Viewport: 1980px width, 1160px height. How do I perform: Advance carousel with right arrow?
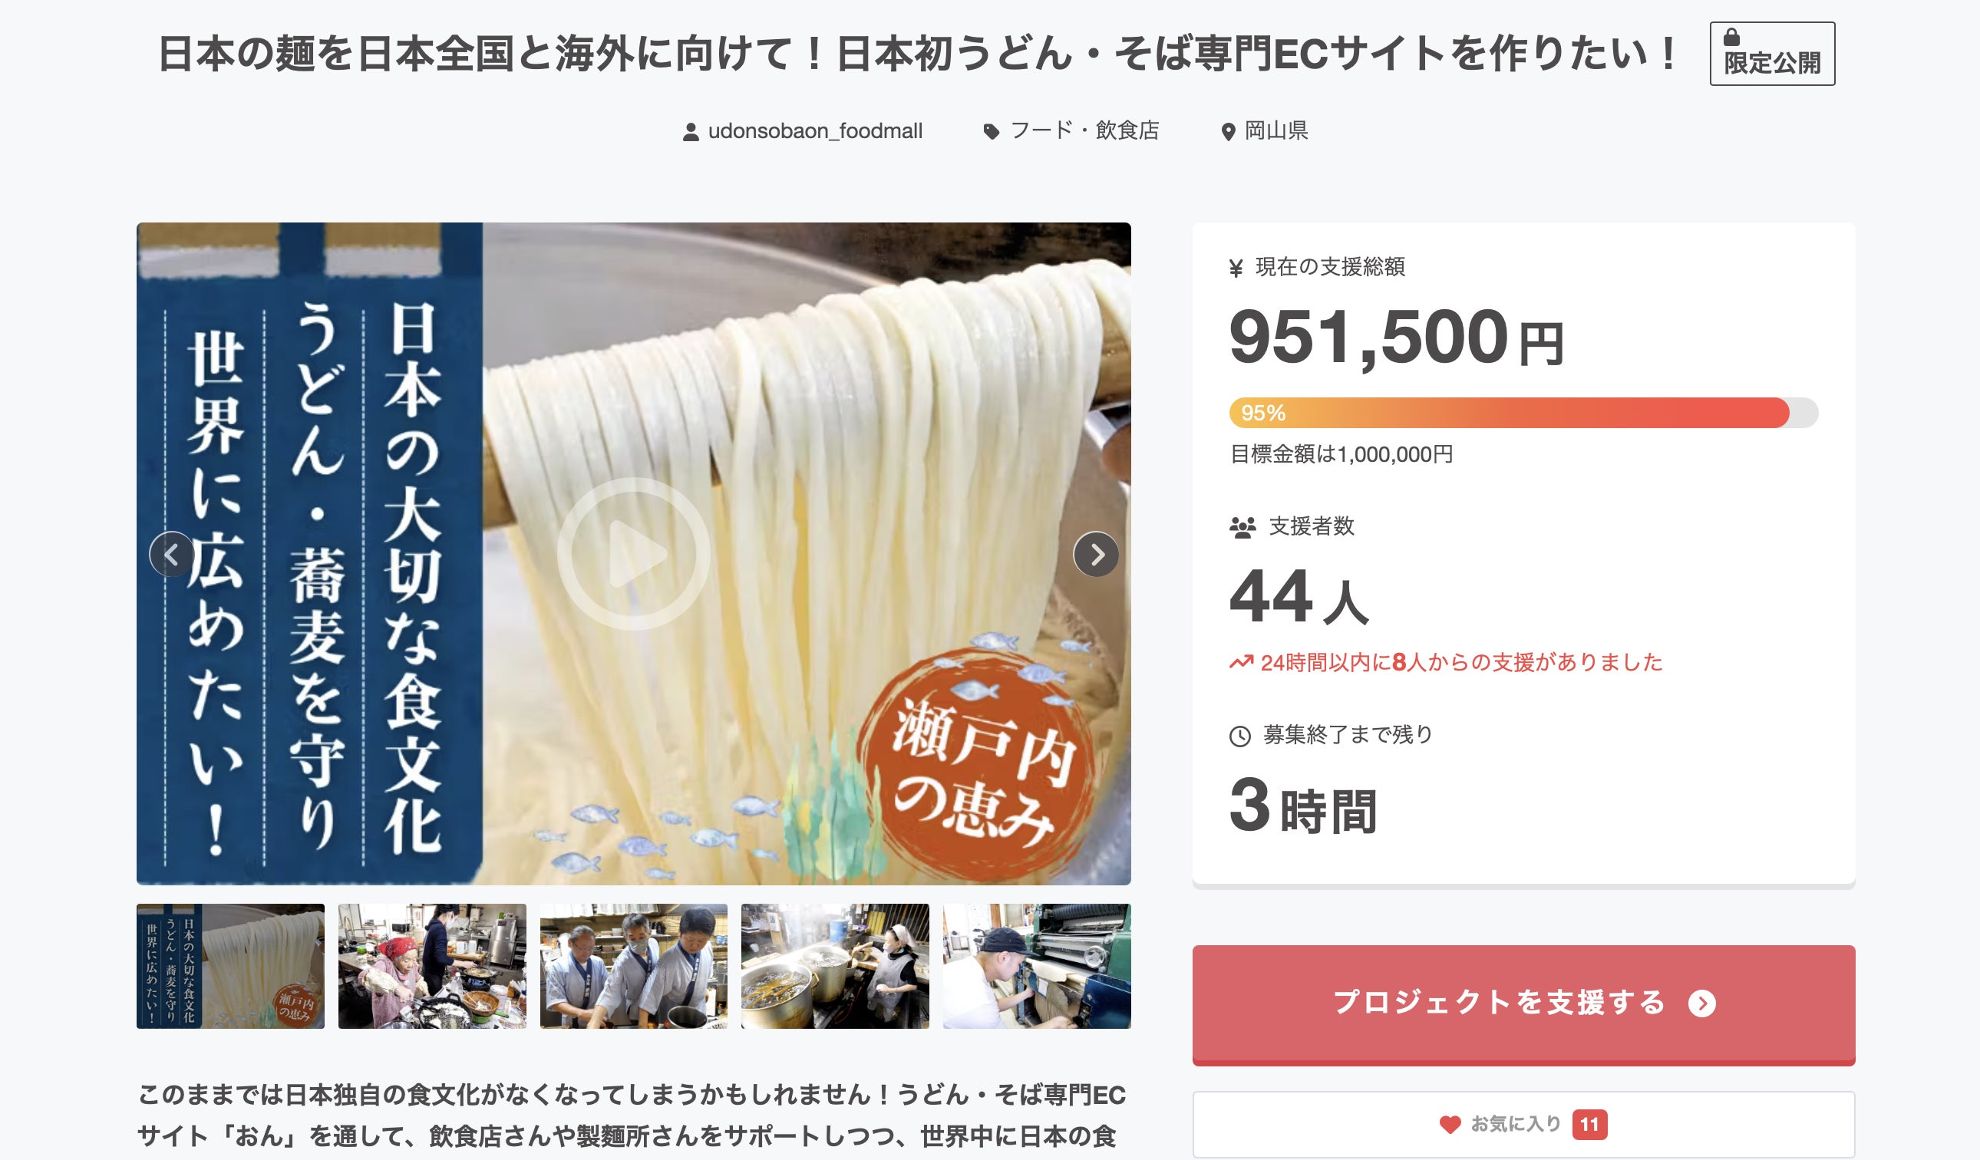(x=1096, y=555)
